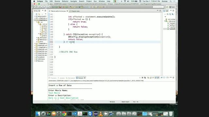Expand the Referenced Libraries node
The height and width of the screenshot is (117, 209).
click(x=37, y=40)
